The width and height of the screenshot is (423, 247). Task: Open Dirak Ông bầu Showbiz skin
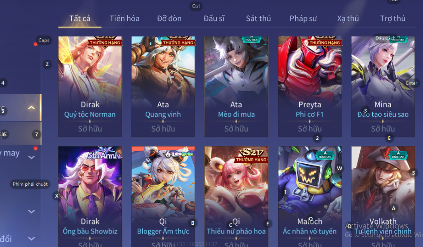click(x=90, y=197)
